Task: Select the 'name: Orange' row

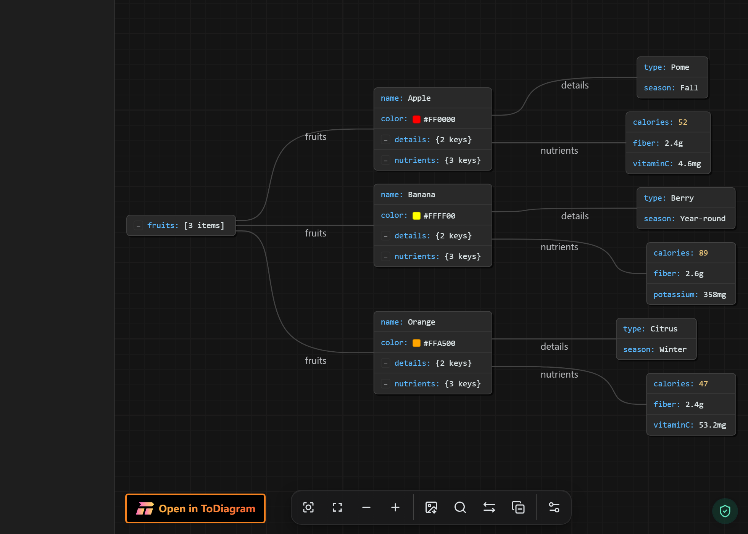Action: (x=433, y=322)
